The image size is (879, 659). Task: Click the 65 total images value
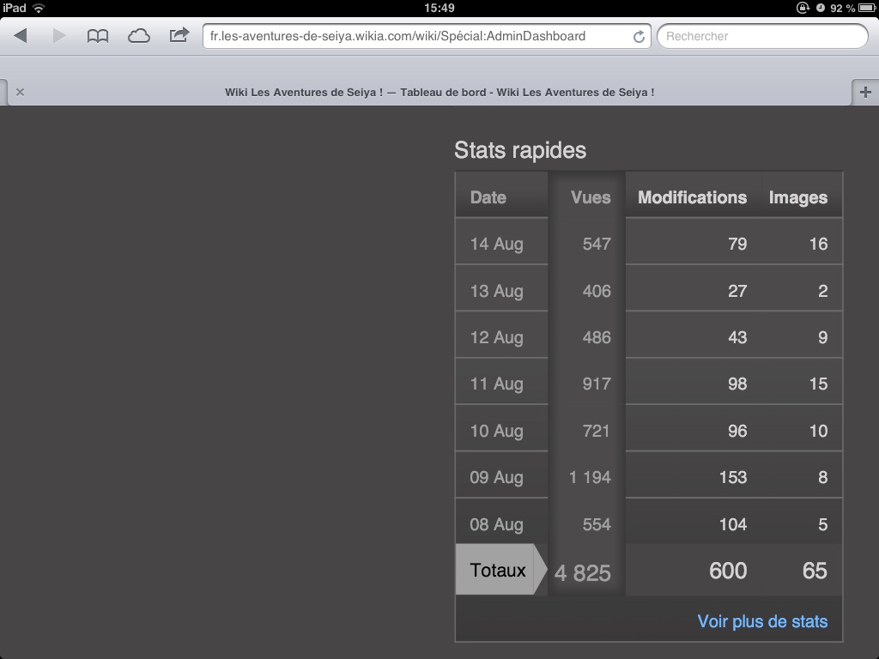coord(815,571)
